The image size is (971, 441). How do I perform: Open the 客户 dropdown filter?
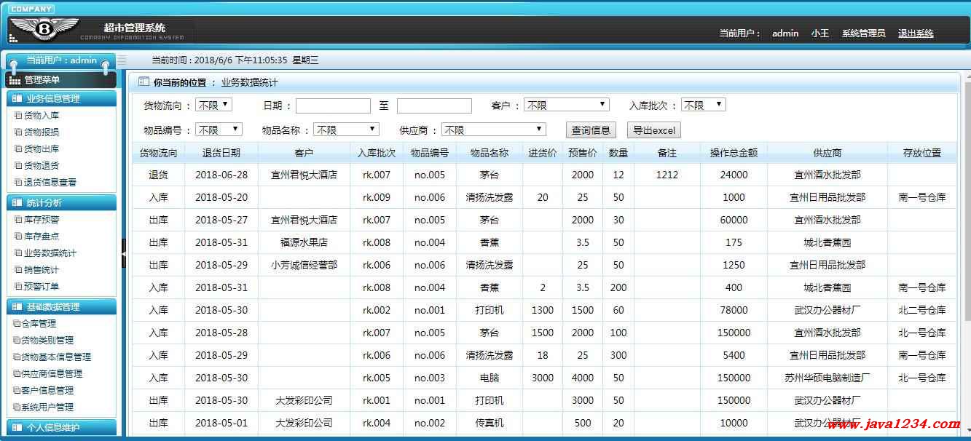[566, 105]
